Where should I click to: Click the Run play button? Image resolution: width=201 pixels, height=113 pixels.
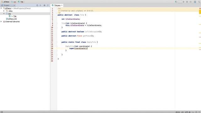click(x=184, y=2)
